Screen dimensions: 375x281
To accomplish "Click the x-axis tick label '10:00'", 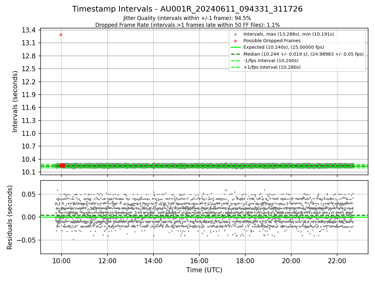I will 62,260.
